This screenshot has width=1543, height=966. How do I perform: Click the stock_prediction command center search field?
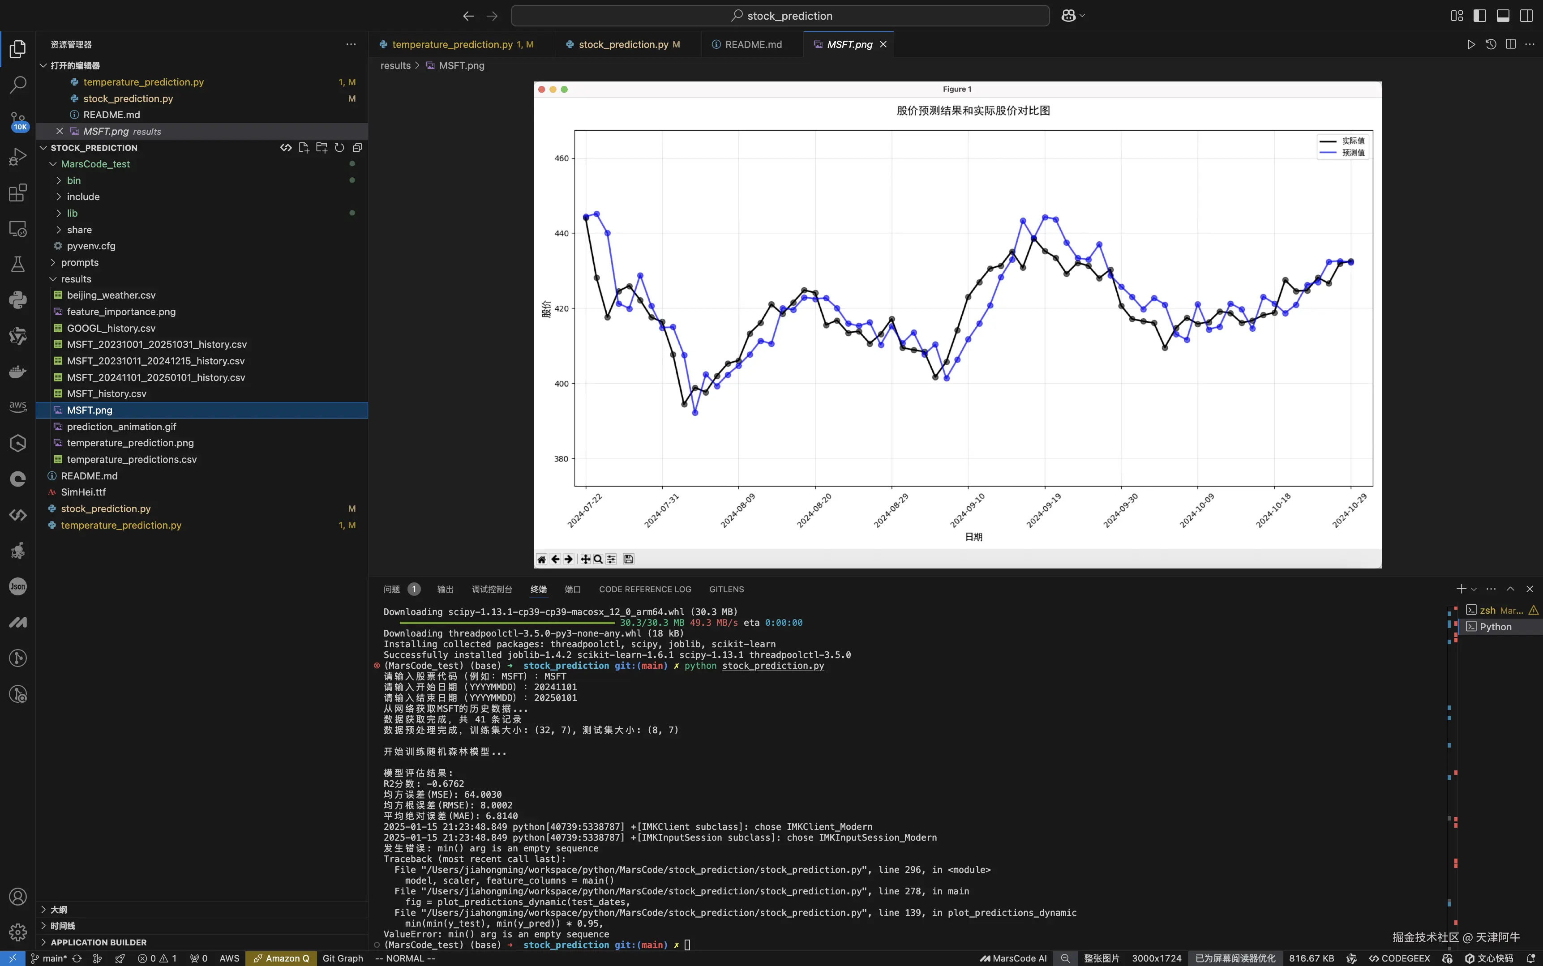pyautogui.click(x=780, y=16)
